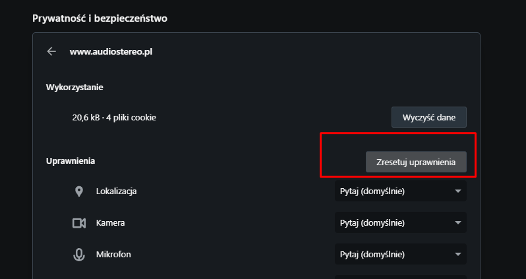Viewport: 526px width, 279px height.
Task: Click the Mikrofon microphone icon
Action: tap(79, 254)
